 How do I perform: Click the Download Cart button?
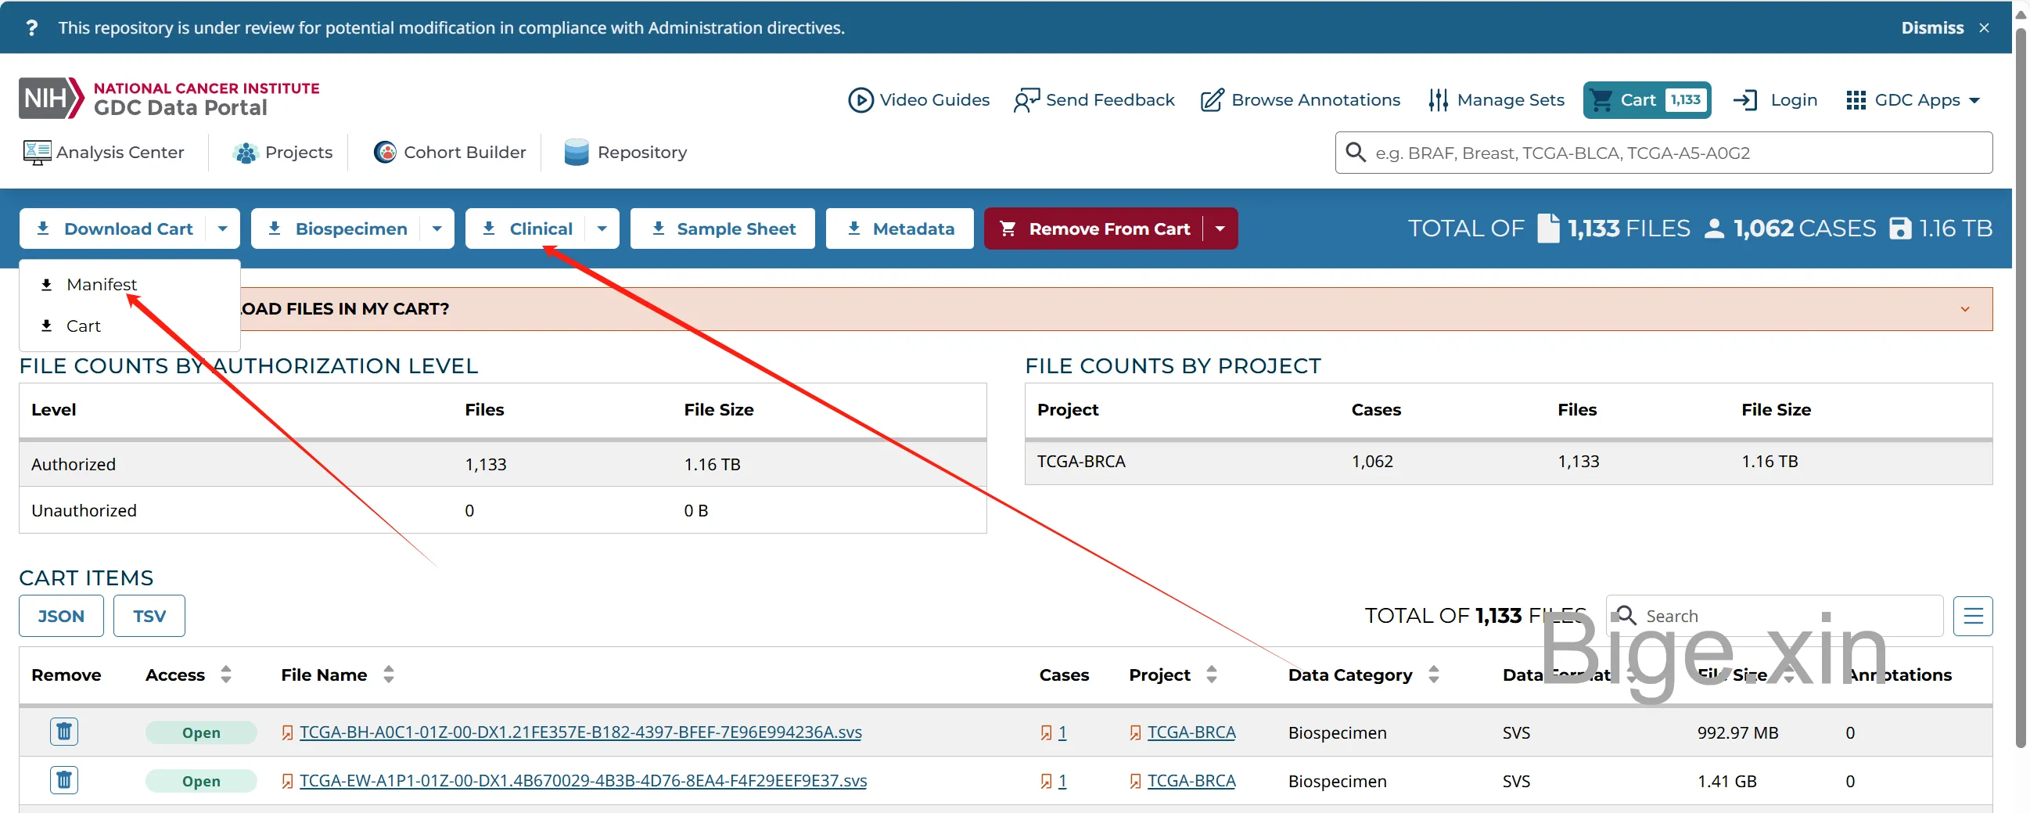115,228
